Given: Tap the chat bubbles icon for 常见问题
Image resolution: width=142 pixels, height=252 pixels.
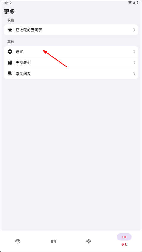Looking at the screenshot, I should coord(10,74).
